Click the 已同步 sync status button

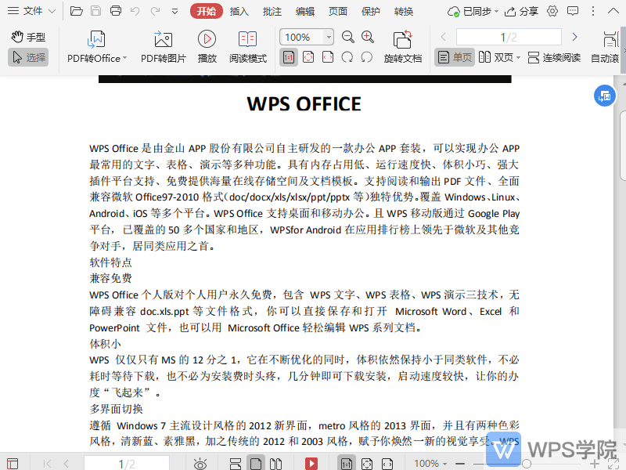tap(473, 10)
